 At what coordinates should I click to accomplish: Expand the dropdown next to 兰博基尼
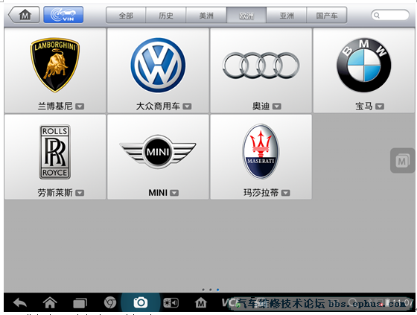80,106
